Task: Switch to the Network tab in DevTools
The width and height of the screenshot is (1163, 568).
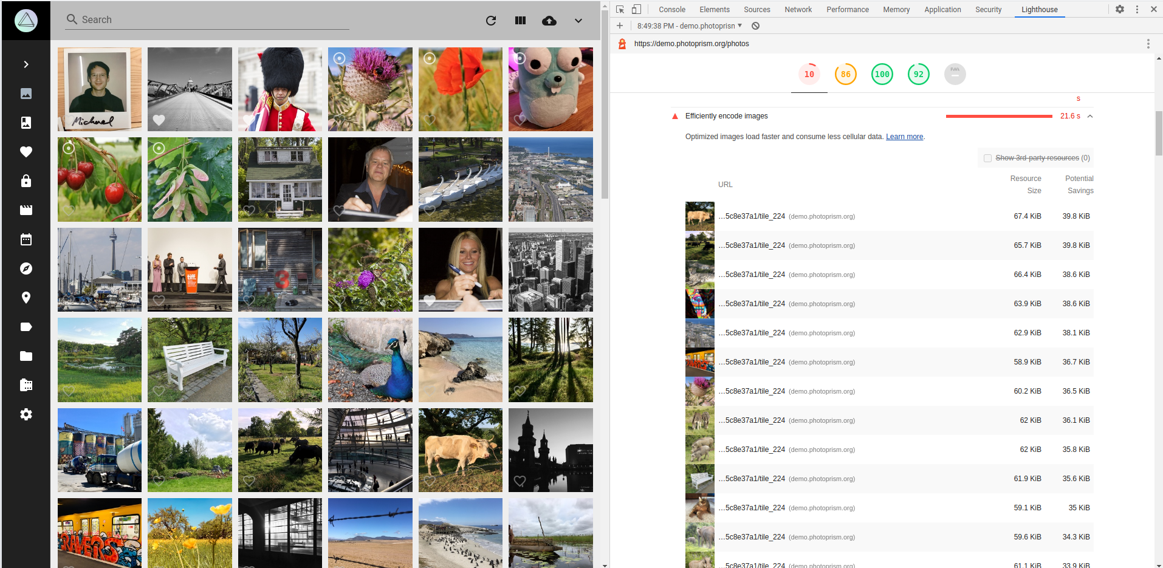Action: click(797, 9)
